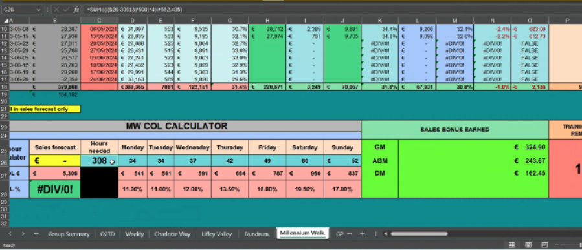Select row 30 header
582x250 pixels.
[5, 209]
